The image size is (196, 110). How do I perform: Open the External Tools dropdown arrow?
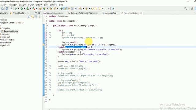[x=37, y=9]
